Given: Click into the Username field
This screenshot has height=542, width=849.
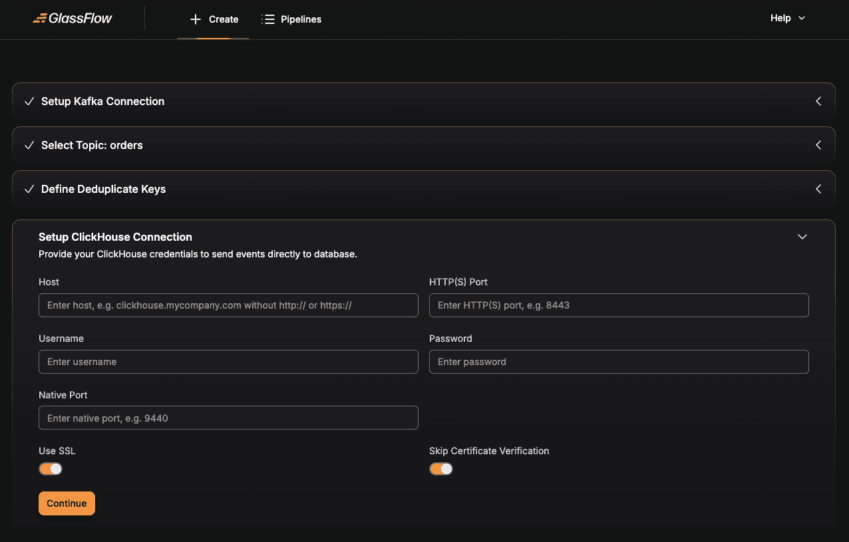Looking at the screenshot, I should (x=228, y=362).
